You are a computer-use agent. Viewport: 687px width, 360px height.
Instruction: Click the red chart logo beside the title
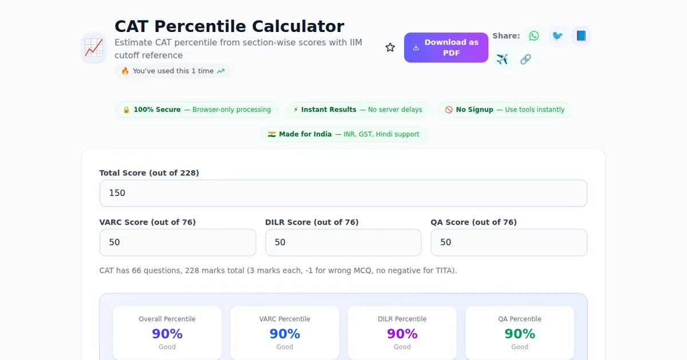tap(93, 47)
